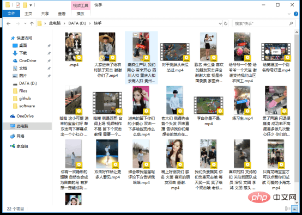Image resolution: width=302 pixels, height=215 pixels.
Task: Expand the ribbon using the chevron
Action: (x=289, y=14)
